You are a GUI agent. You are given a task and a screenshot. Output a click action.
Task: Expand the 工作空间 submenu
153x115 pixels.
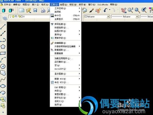65,8
